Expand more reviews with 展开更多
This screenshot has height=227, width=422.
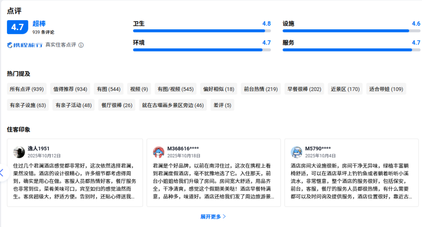[x=213, y=216]
